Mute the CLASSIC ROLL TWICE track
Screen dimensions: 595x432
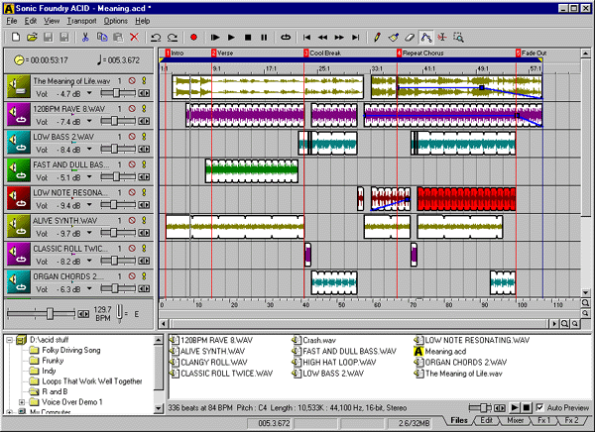tap(132, 249)
